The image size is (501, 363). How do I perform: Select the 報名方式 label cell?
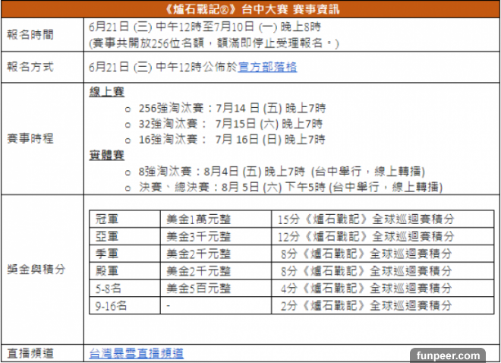click(30, 68)
